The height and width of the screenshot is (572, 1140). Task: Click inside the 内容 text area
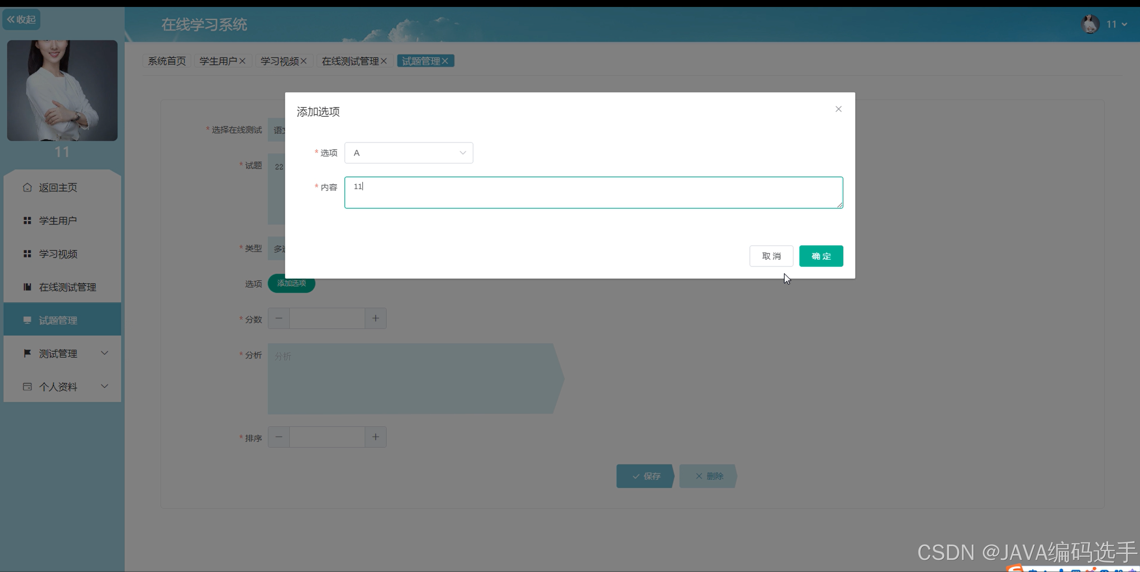[593, 193]
